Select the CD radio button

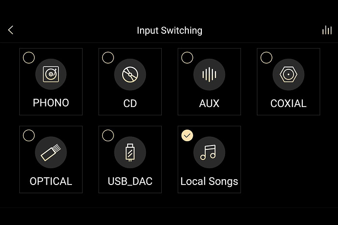click(x=108, y=58)
